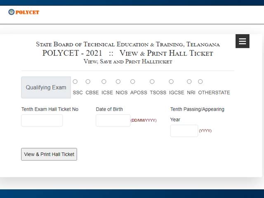Select the CBSE radio button
Viewport: 264px width, 198px height.
pos(88,82)
